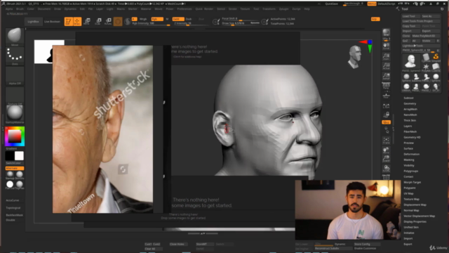
Task: Toggle Zadd mode
Action: pos(178,19)
